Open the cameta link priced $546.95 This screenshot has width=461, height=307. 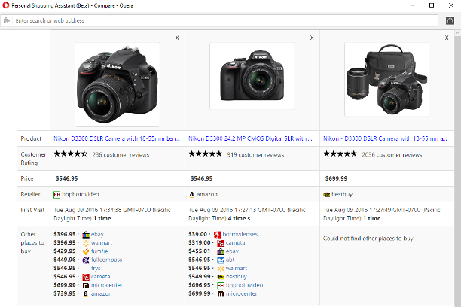pos(100,277)
